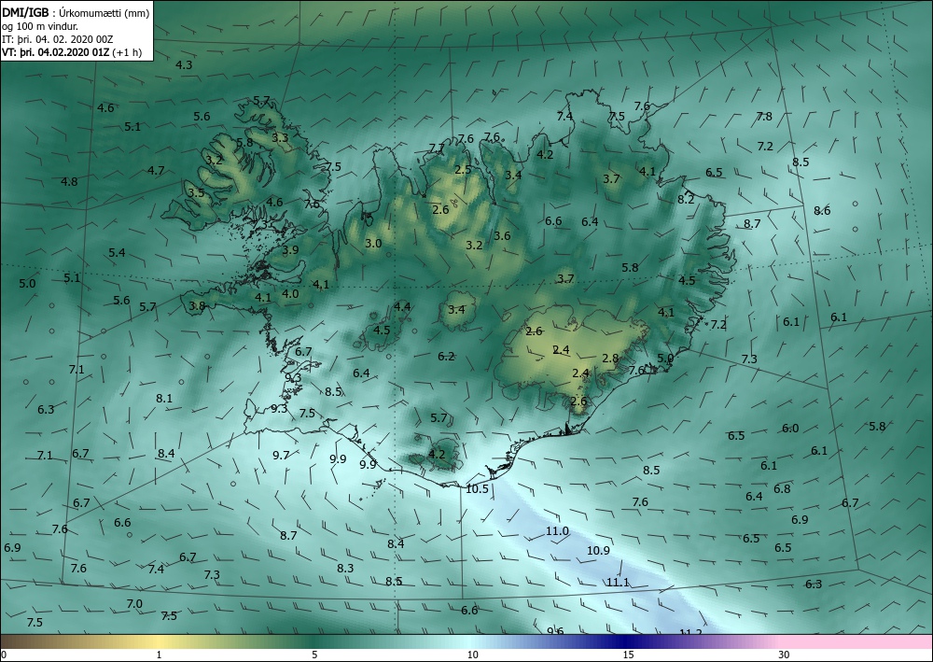Click the 8.6 value on the map
This screenshot has width=933, height=662.
click(x=822, y=210)
